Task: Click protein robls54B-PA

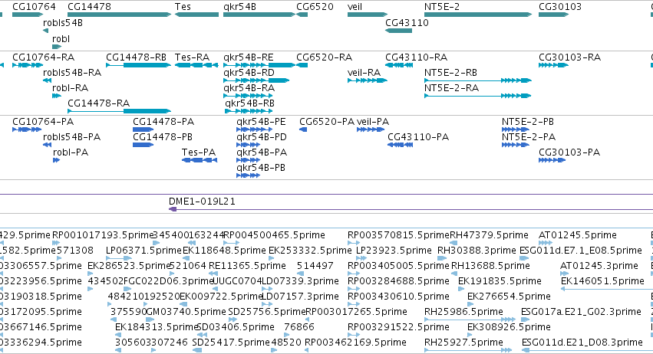Action: pyautogui.click(x=71, y=137)
